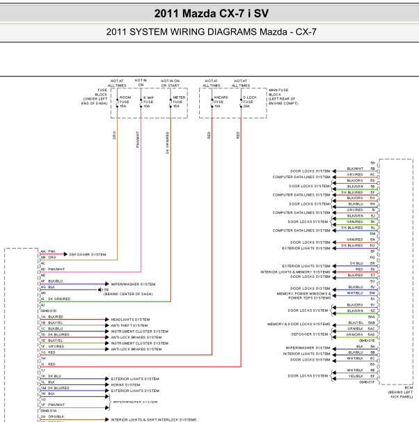Image resolution: width=419 pixels, height=422 pixels.
Task: Click INSTRUMENT CLUSTER SYSTEM on 1E BLK/YEL row
Action: coord(140,343)
